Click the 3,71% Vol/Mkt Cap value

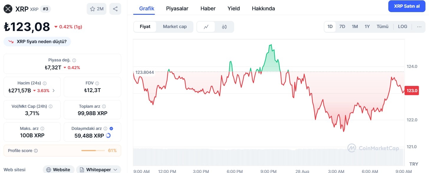[x=32, y=113]
